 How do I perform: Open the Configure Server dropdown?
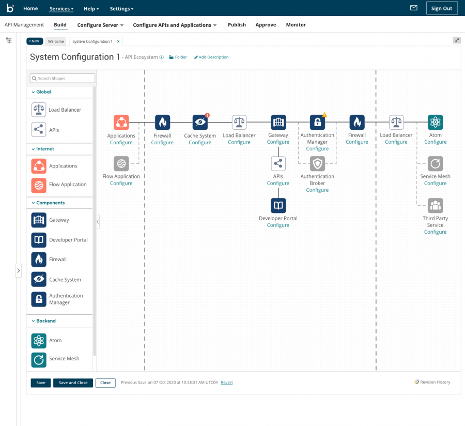100,25
